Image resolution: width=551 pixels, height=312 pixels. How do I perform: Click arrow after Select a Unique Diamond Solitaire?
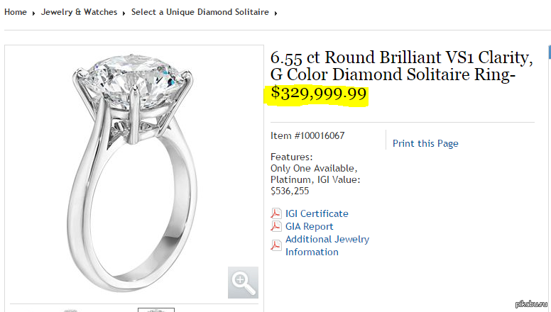pyautogui.click(x=275, y=13)
